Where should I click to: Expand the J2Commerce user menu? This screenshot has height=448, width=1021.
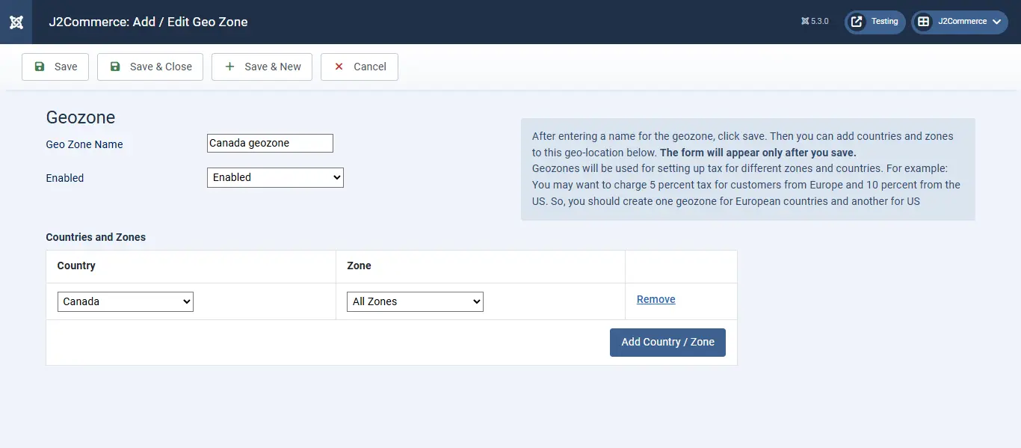coord(960,22)
